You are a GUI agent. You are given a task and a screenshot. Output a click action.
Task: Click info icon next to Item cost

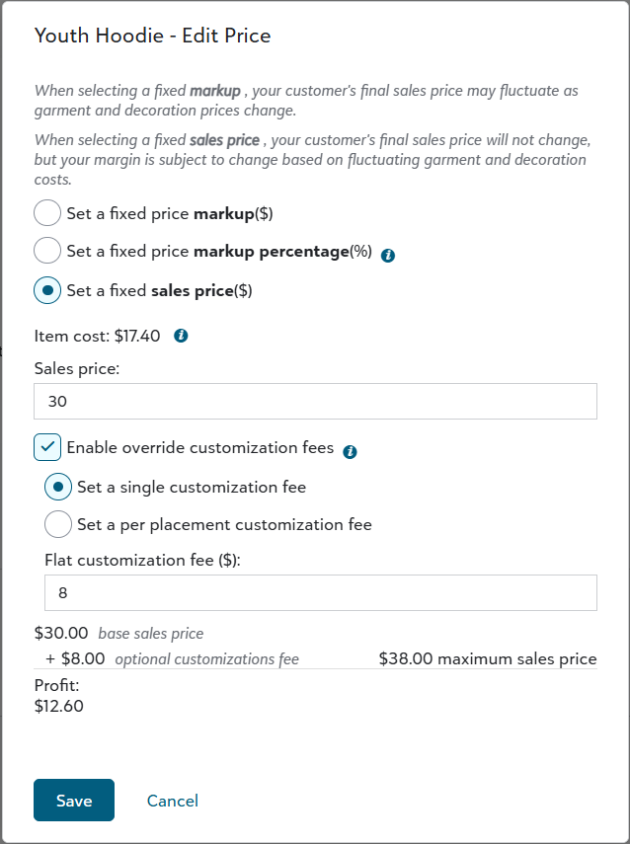point(181,336)
